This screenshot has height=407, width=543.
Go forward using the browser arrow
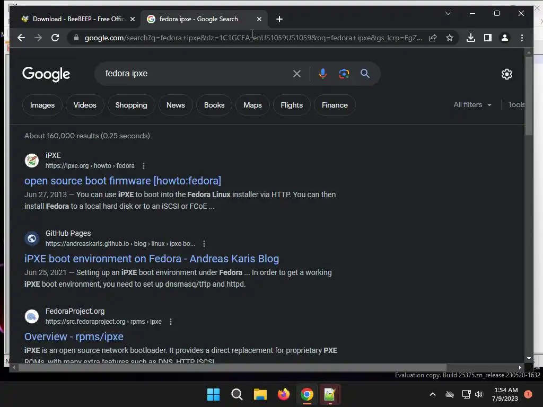point(38,38)
